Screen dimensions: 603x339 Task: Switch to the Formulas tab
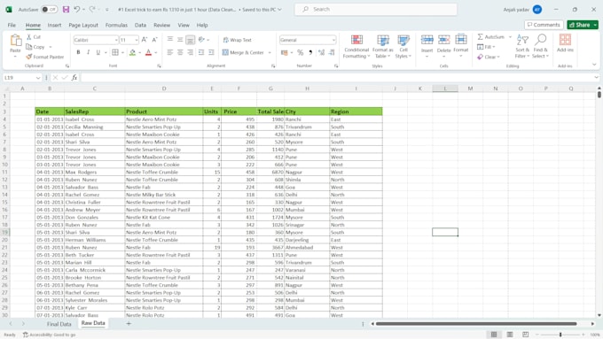pos(116,25)
